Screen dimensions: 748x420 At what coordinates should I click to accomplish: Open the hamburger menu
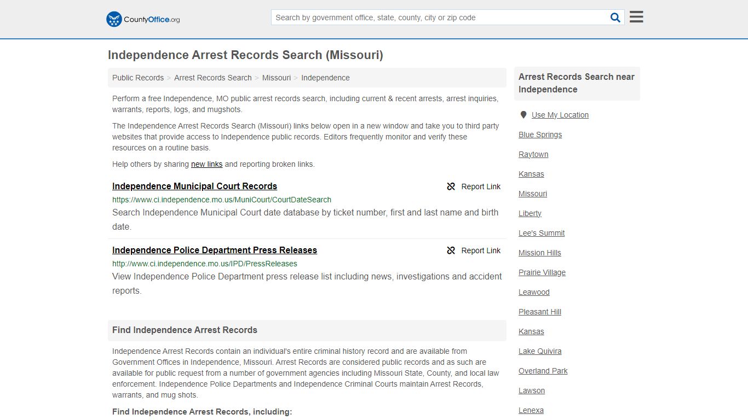coord(636,17)
